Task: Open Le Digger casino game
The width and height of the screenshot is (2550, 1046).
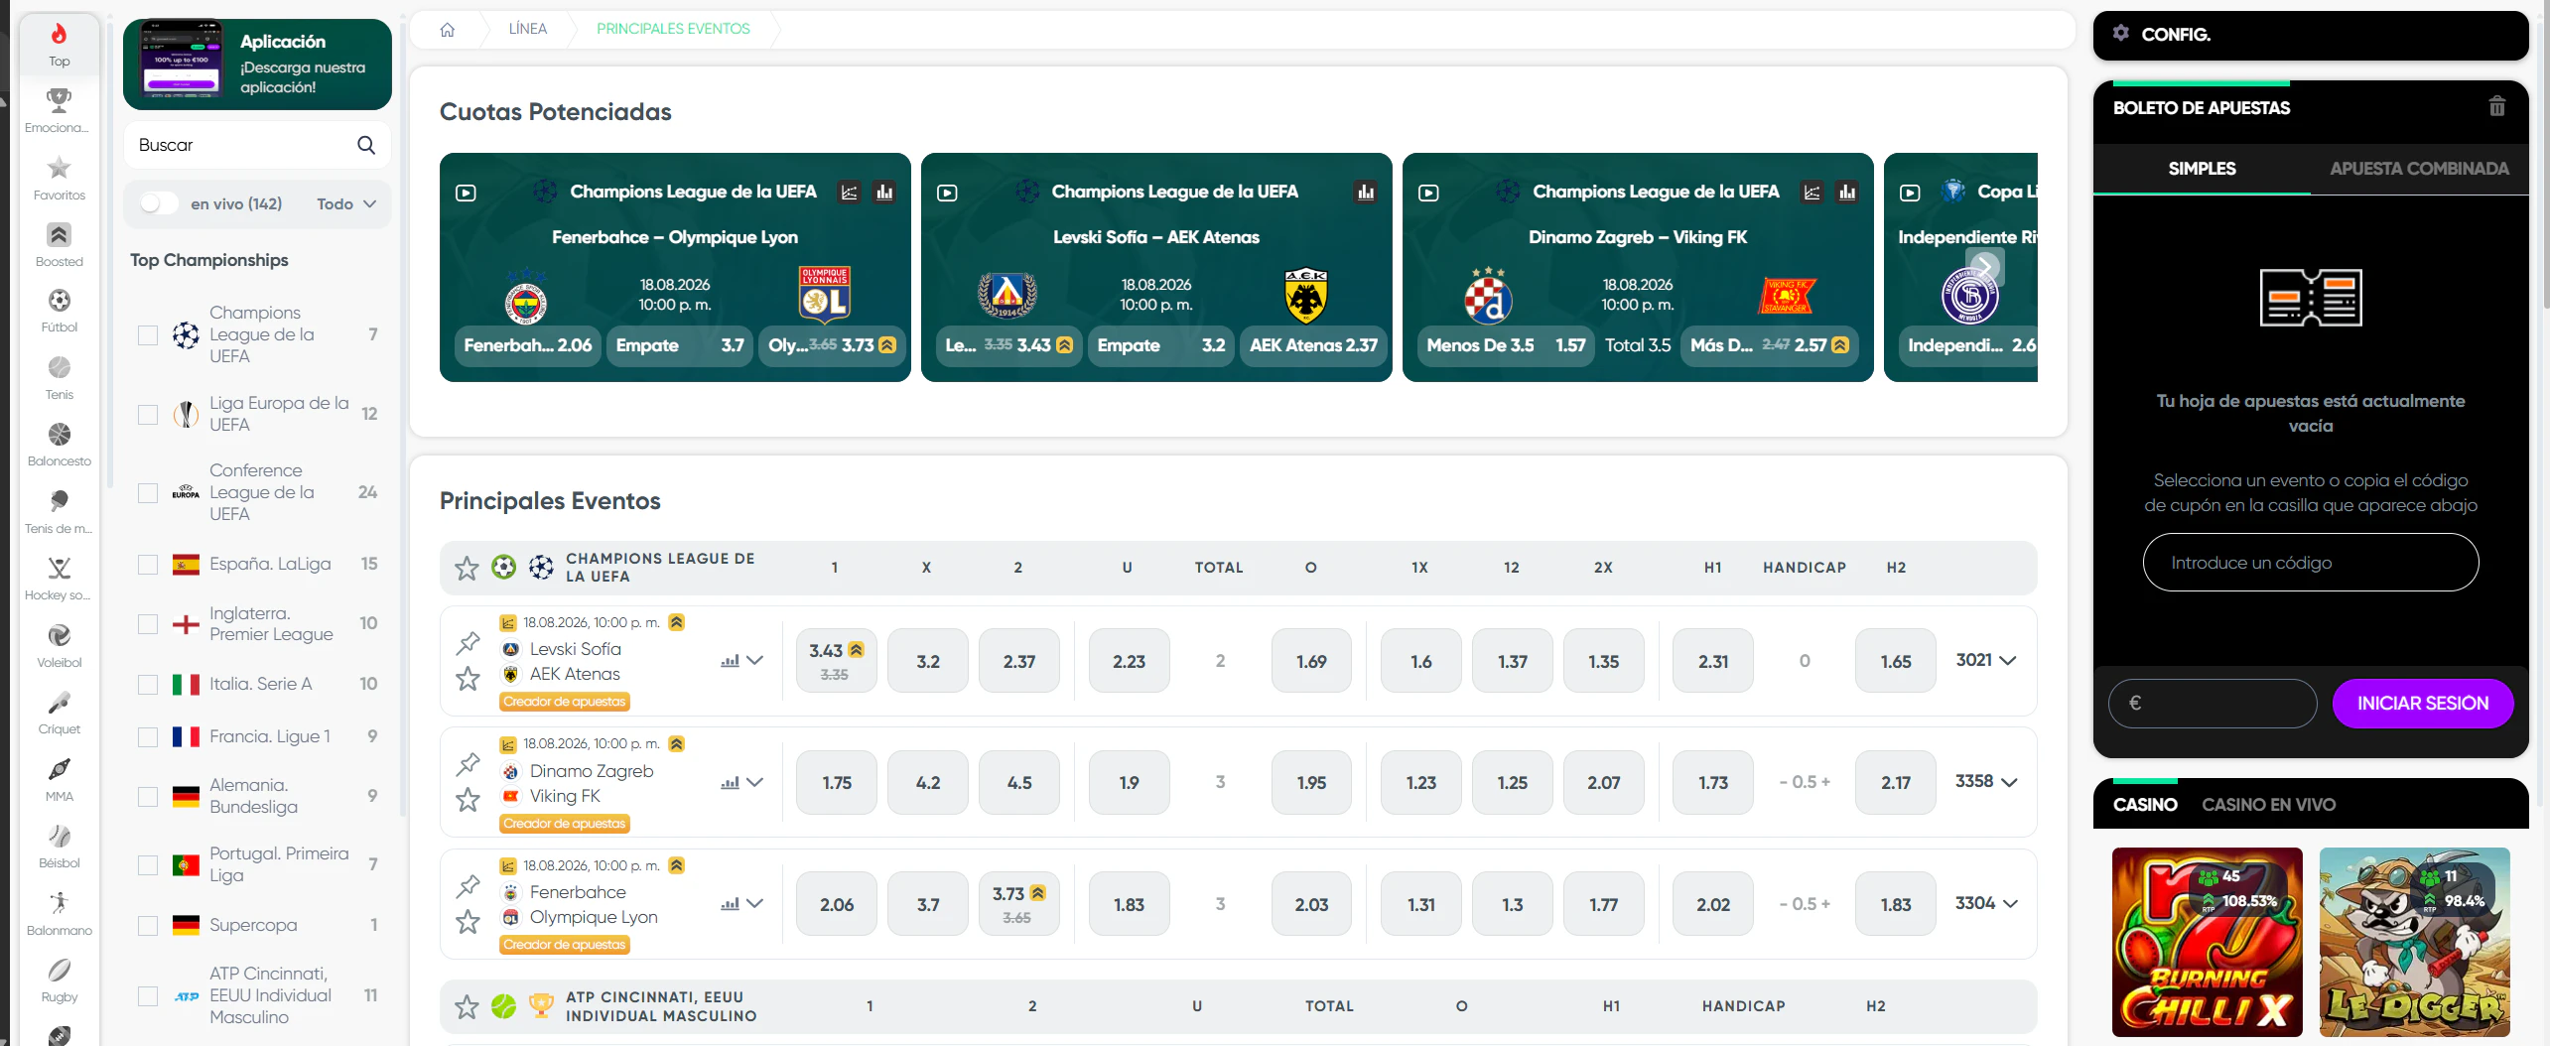Action: pos(2414,942)
